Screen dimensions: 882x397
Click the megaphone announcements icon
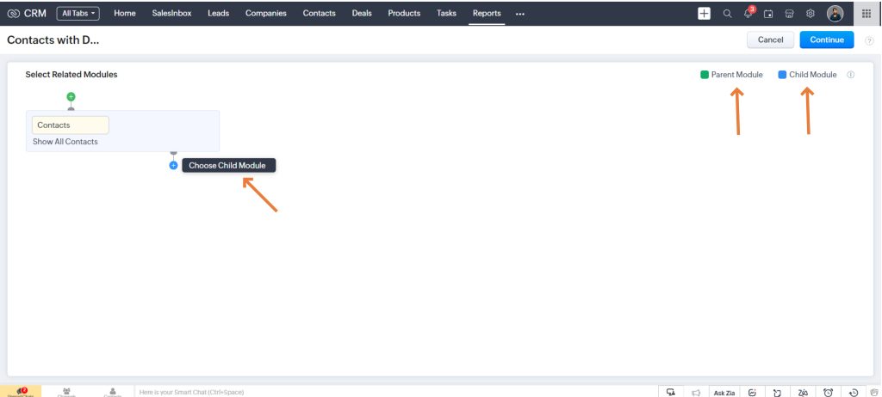tap(696, 393)
